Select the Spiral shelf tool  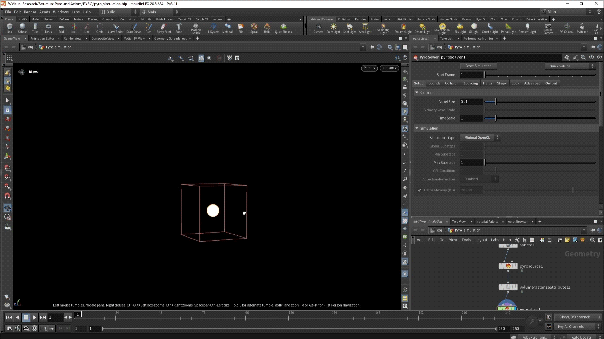pyautogui.click(x=254, y=28)
